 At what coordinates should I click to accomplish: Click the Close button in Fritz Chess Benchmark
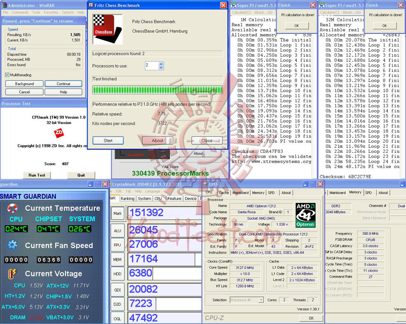tap(207, 141)
